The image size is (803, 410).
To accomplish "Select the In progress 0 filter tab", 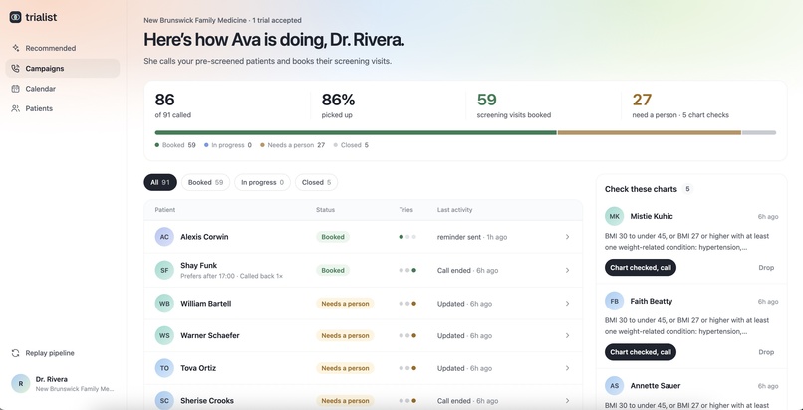I will [x=262, y=182].
